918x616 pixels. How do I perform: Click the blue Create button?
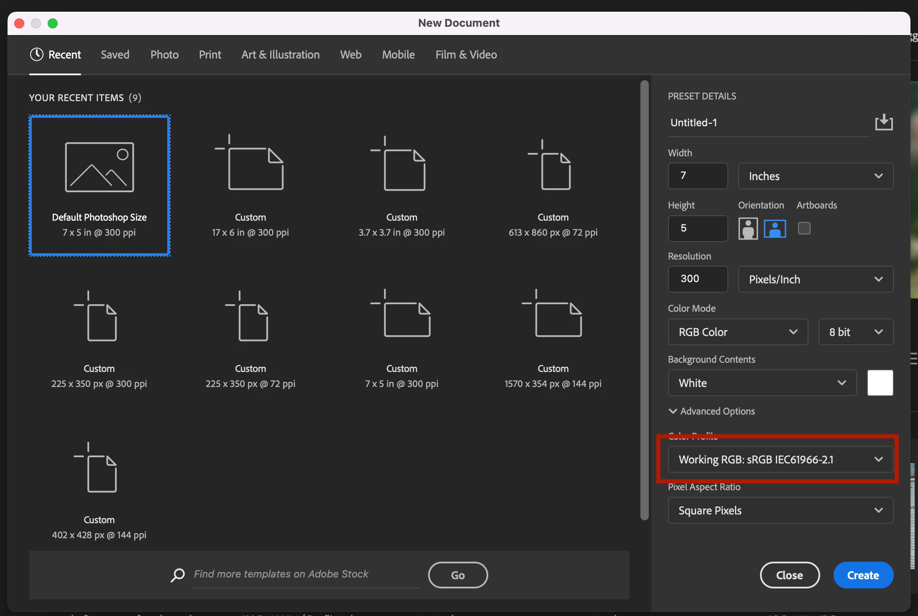point(863,575)
